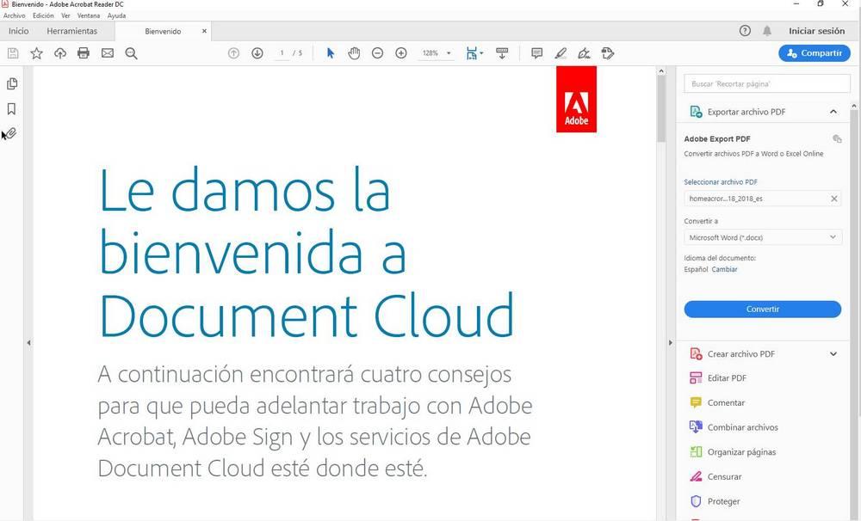
Task: Click the Compartir button
Action: [815, 53]
